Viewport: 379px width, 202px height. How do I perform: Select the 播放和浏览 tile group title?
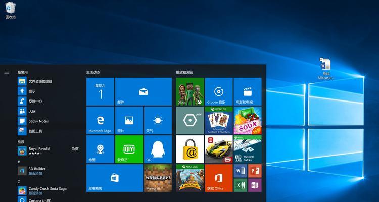184,72
